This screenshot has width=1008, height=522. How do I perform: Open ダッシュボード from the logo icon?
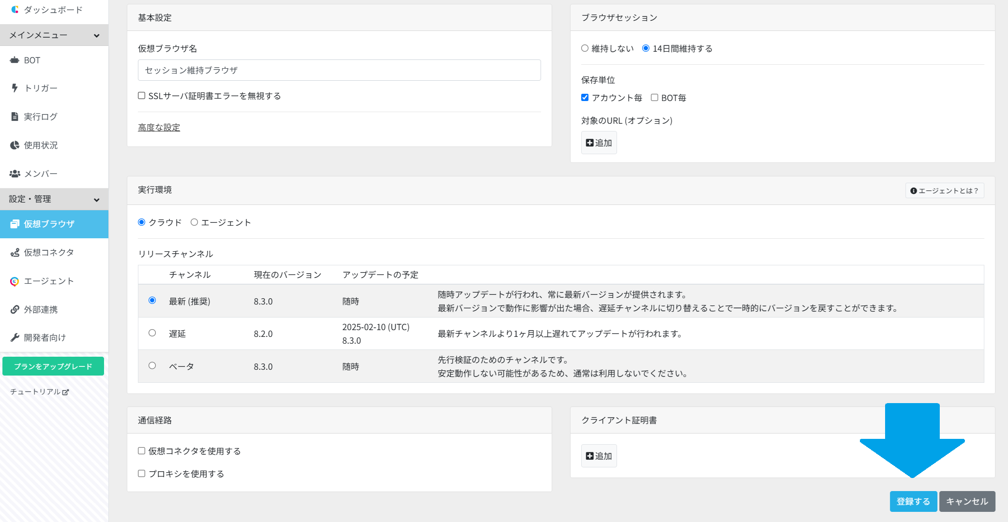pos(15,9)
